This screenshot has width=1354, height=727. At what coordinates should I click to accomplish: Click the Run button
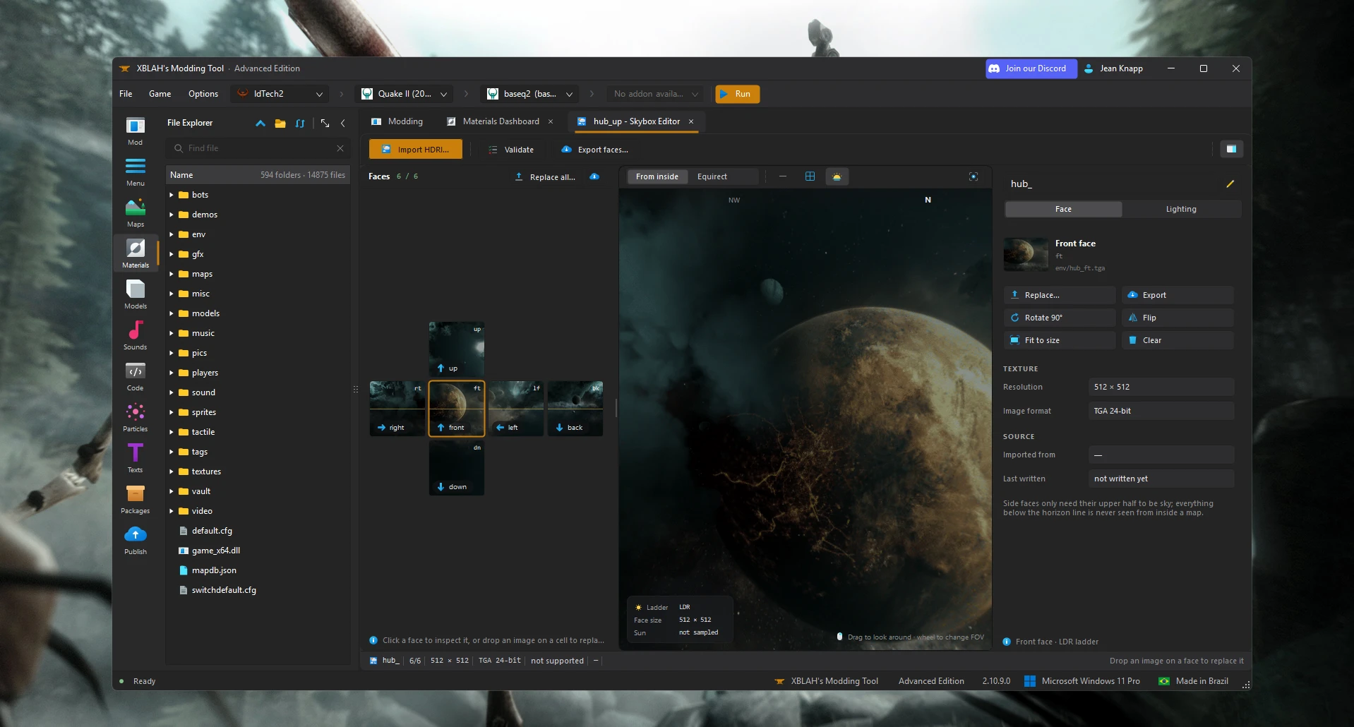pyautogui.click(x=737, y=94)
